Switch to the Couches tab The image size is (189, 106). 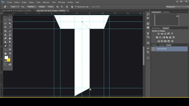coord(162,45)
